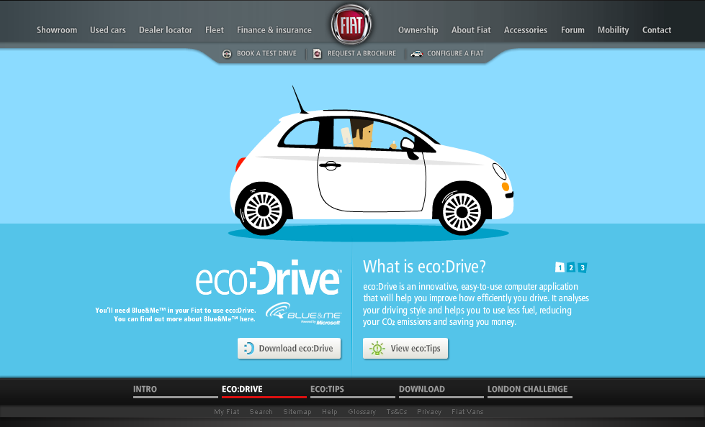Screen dimensions: 705x427
Task: Go to slide page 2
Action: pyautogui.click(x=571, y=267)
